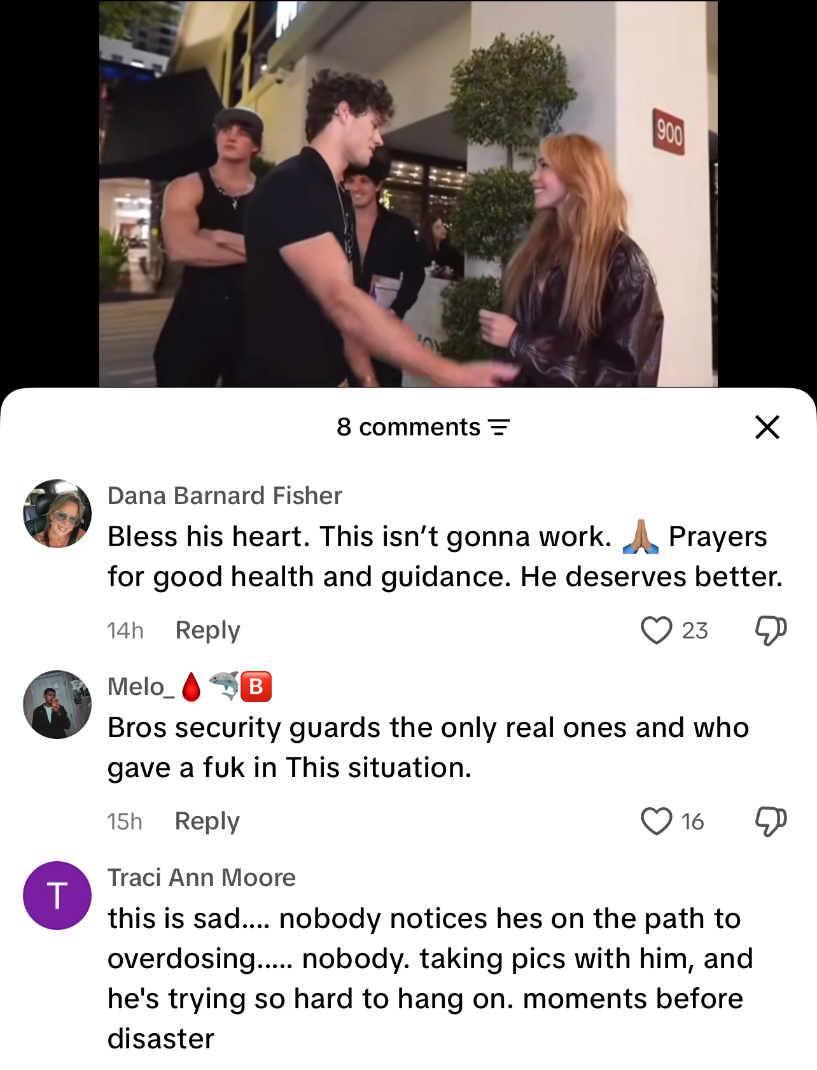Like Melo_'s comment with the heart
The image size is (817, 1070).
[x=656, y=821]
